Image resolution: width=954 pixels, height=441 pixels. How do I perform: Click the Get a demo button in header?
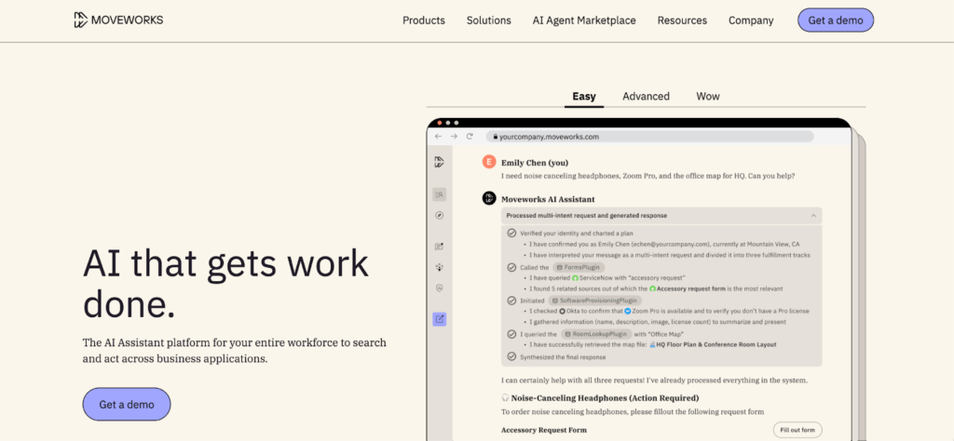[836, 20]
